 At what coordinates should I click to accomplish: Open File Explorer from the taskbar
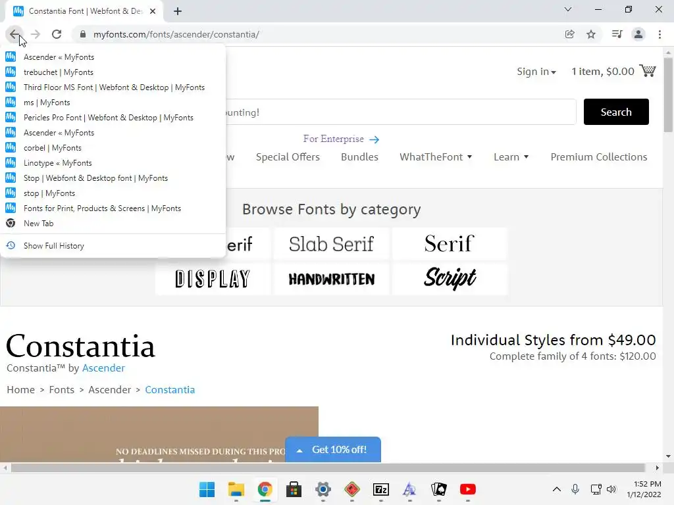coord(236,489)
